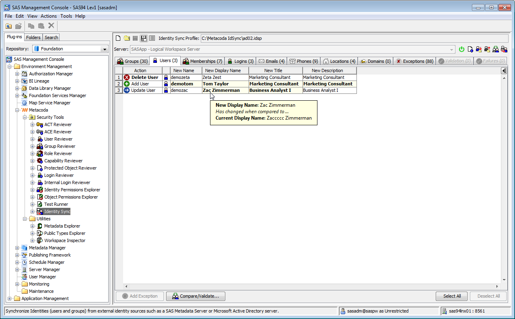Expand the Authorization Manager node
This screenshot has width=515, height=319.
[17, 74]
